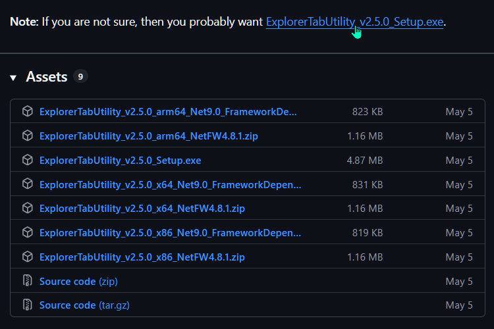Download Source code (tar.gz) archive

84,305
